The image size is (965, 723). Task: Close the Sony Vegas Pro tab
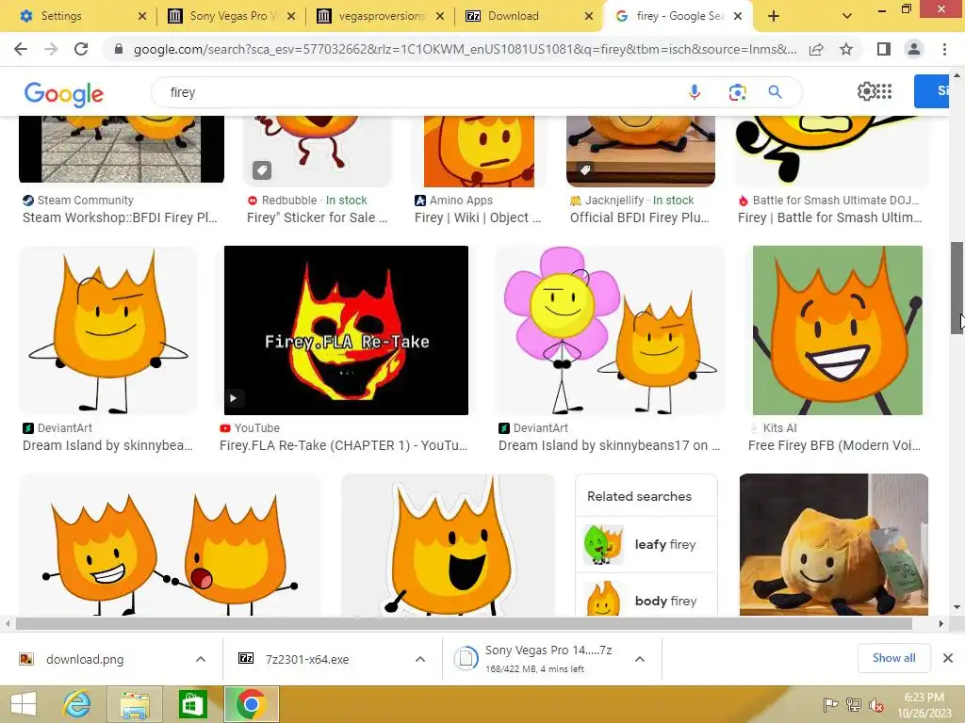click(x=292, y=16)
